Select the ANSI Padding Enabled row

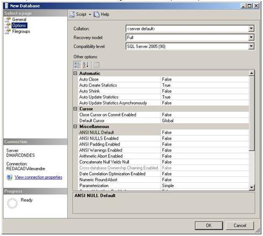coord(164,144)
